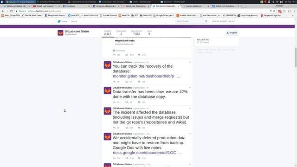Bookmark this page with the star icon
The image size is (297, 167).
(x=274, y=11)
